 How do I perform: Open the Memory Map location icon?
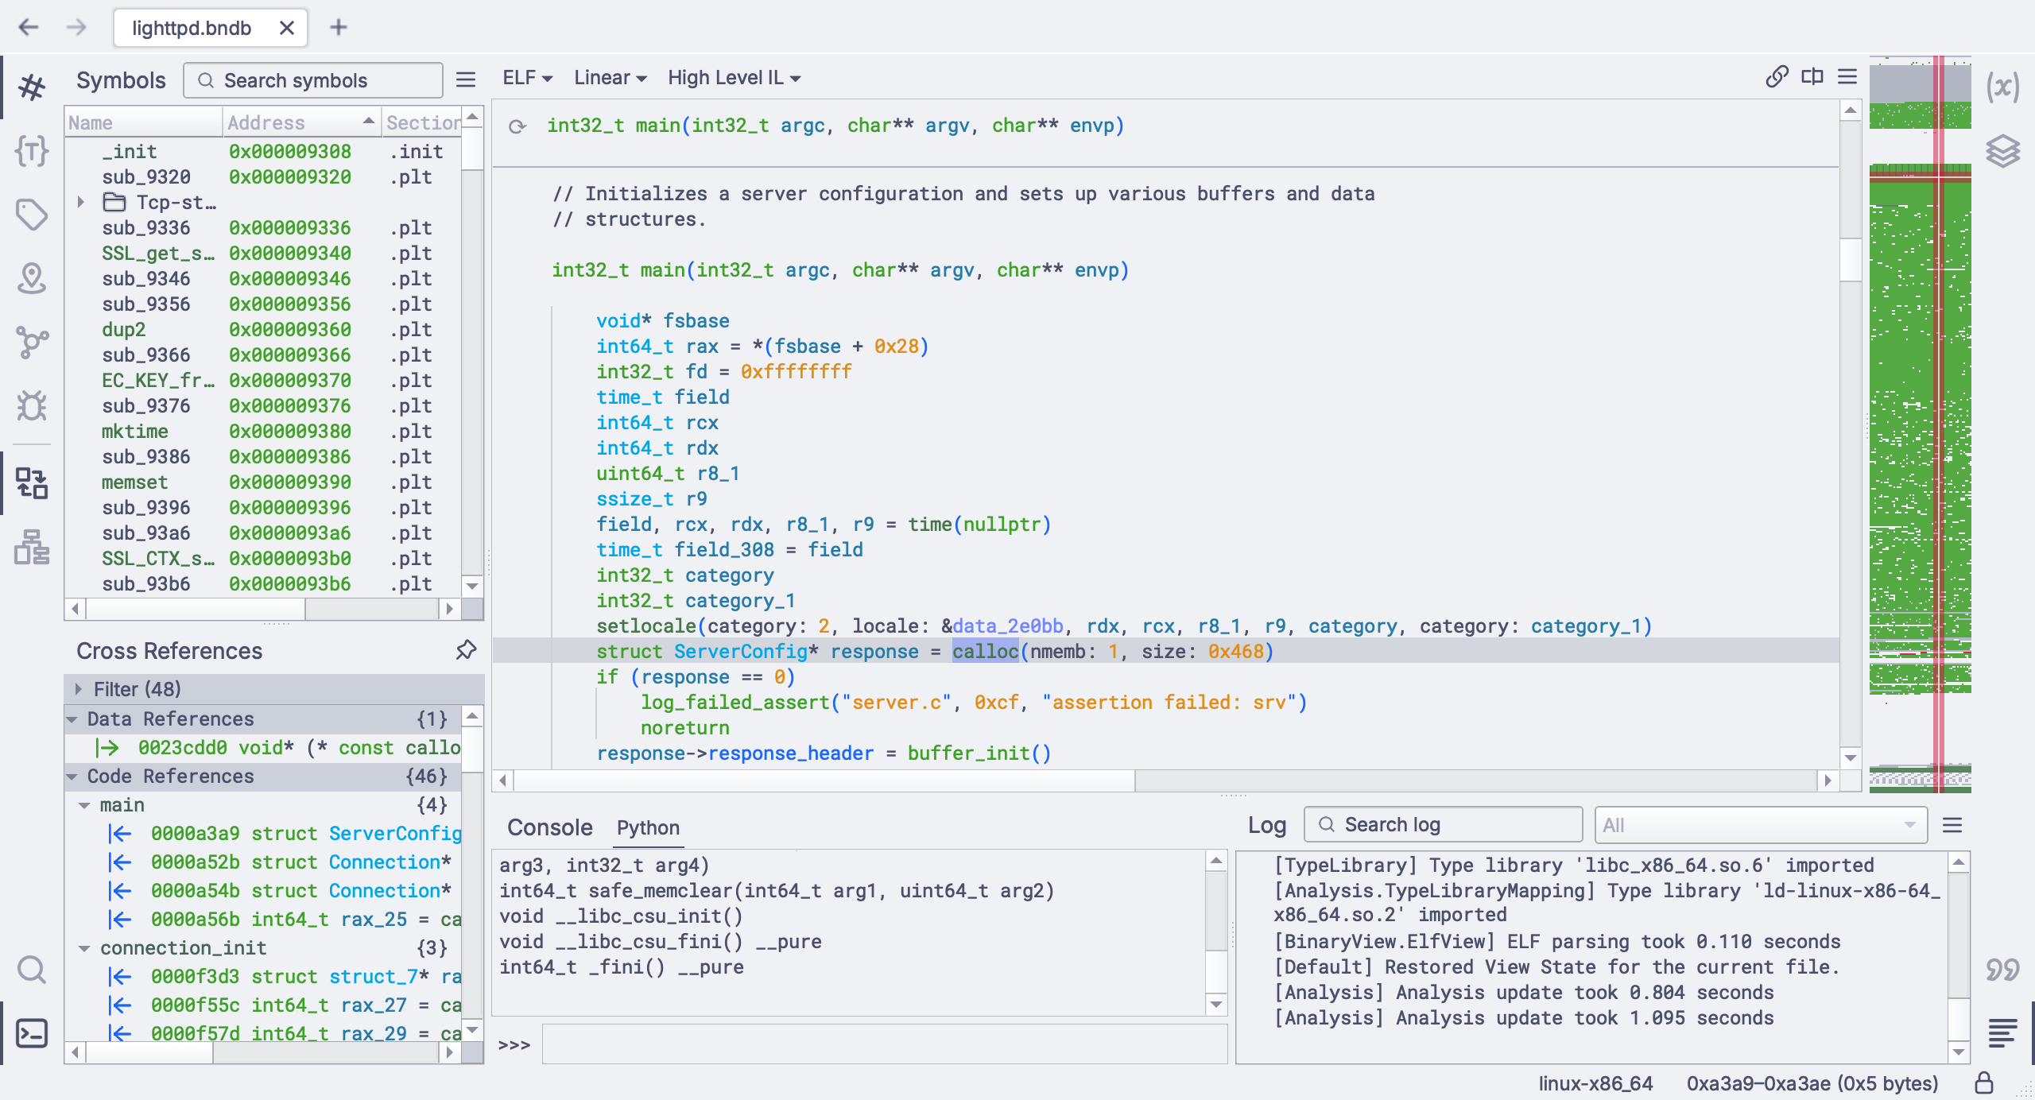point(32,278)
